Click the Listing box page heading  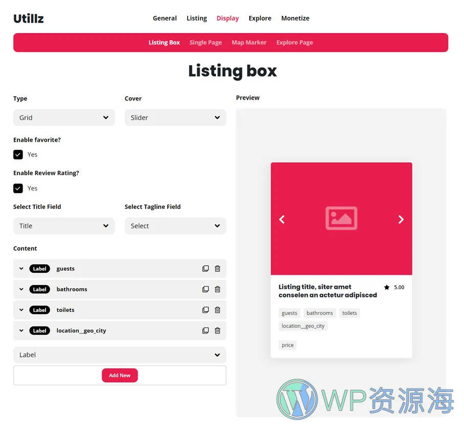pyautogui.click(x=232, y=71)
